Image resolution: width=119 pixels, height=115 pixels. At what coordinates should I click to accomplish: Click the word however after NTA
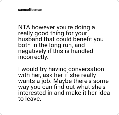pyautogui.click(x=43, y=27)
